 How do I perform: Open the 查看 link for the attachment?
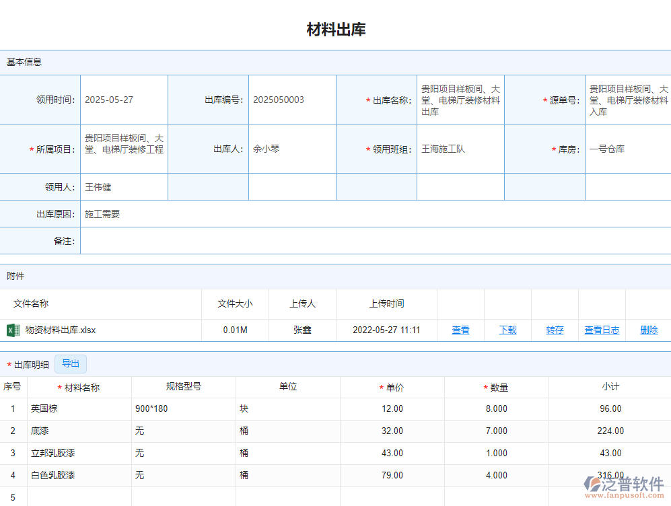point(460,330)
